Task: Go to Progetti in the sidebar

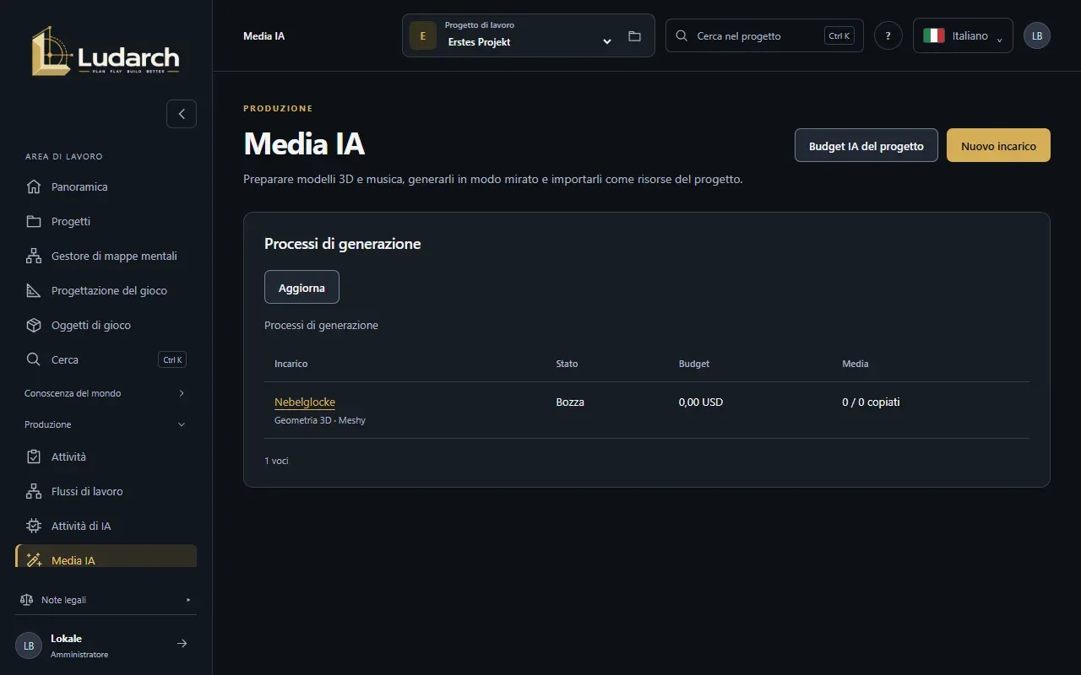Action: pyautogui.click(x=106, y=221)
